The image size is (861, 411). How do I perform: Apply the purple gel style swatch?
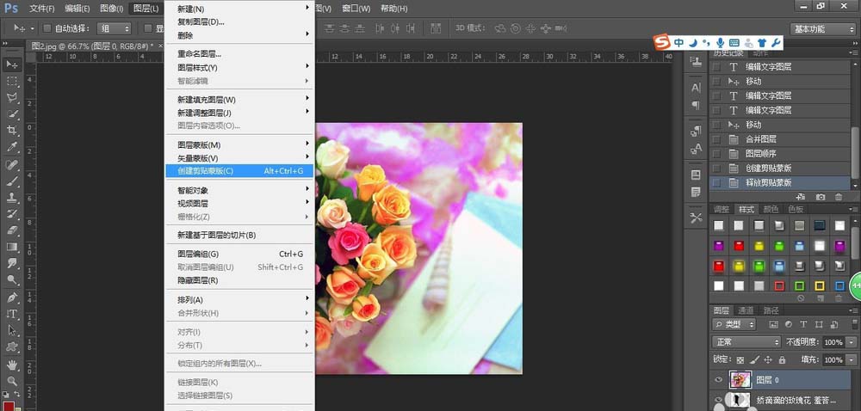click(x=719, y=246)
